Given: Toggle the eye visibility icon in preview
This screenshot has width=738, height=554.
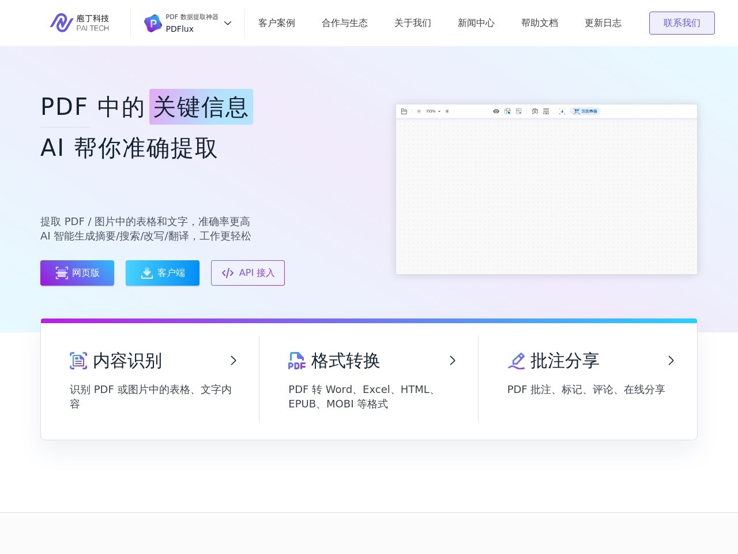Looking at the screenshot, I should 496,111.
